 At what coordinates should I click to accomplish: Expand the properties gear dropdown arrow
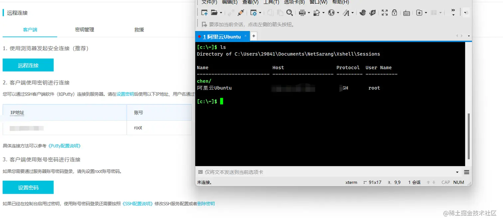point(260,13)
